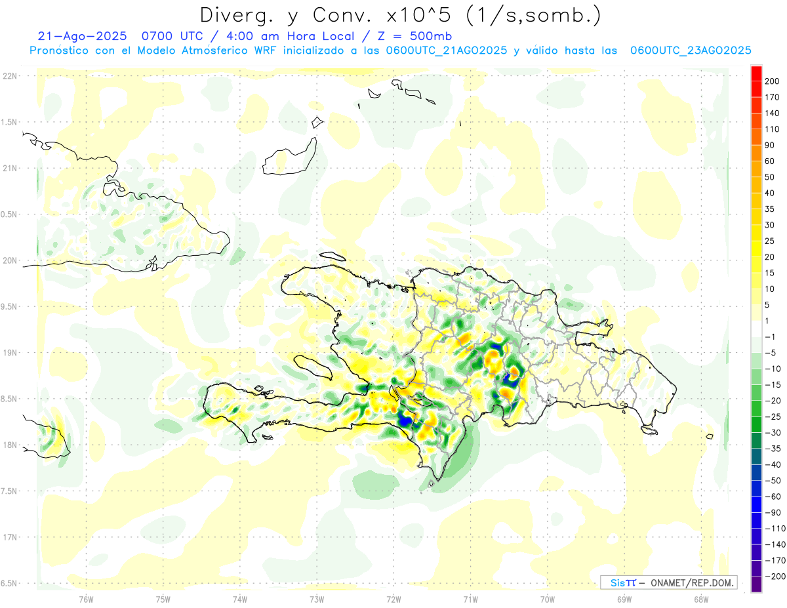The height and width of the screenshot is (608, 787).
Task: Click the 8.5N latitude label
Action: tap(9, 399)
